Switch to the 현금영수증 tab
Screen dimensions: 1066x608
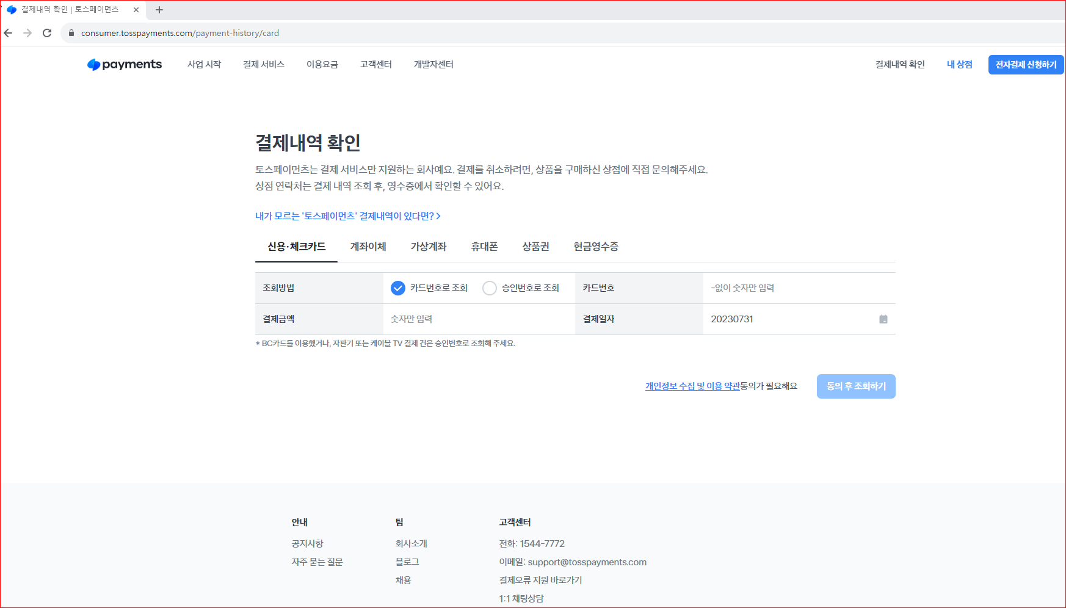(x=596, y=247)
